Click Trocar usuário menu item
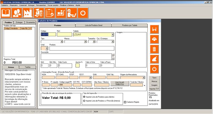The image size is (213, 114). [x=53, y=5]
